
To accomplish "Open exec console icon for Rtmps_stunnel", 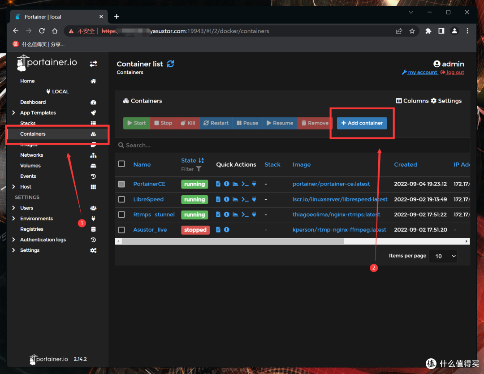I will tap(245, 215).
